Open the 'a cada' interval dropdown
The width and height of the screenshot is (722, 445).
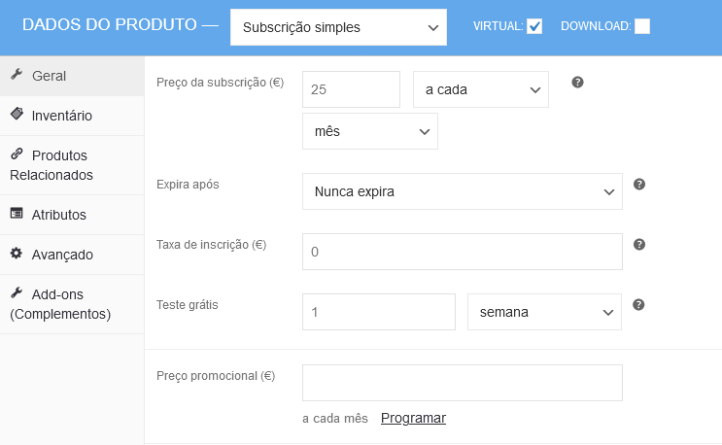pyautogui.click(x=481, y=89)
